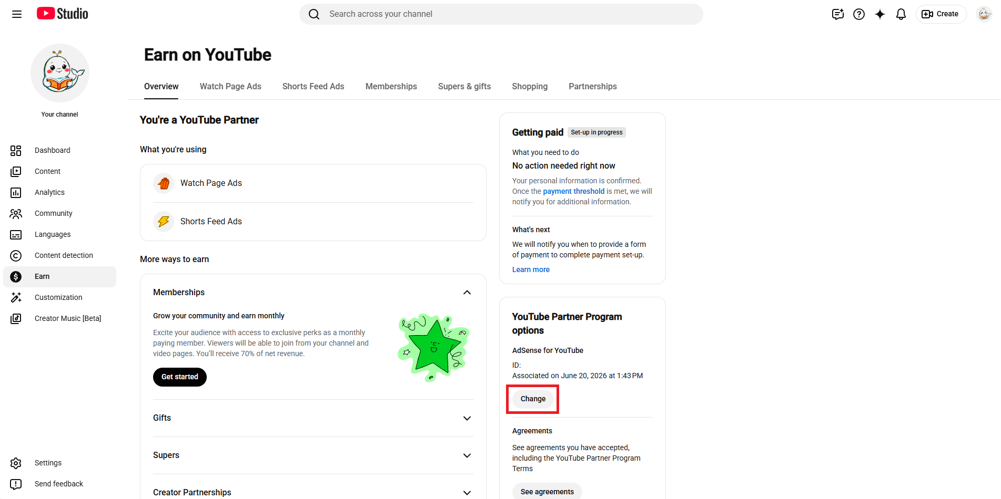Viewport: 1001px width, 499px height.
Task: Click the Watch Page Ads popcorn icon
Action: click(x=164, y=183)
